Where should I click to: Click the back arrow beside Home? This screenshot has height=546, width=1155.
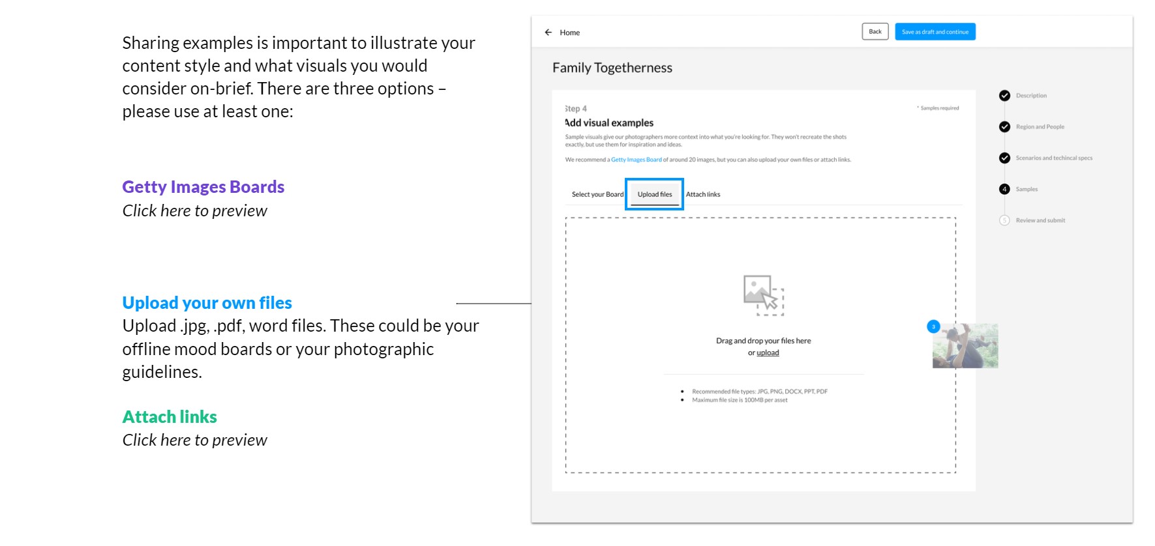click(548, 32)
